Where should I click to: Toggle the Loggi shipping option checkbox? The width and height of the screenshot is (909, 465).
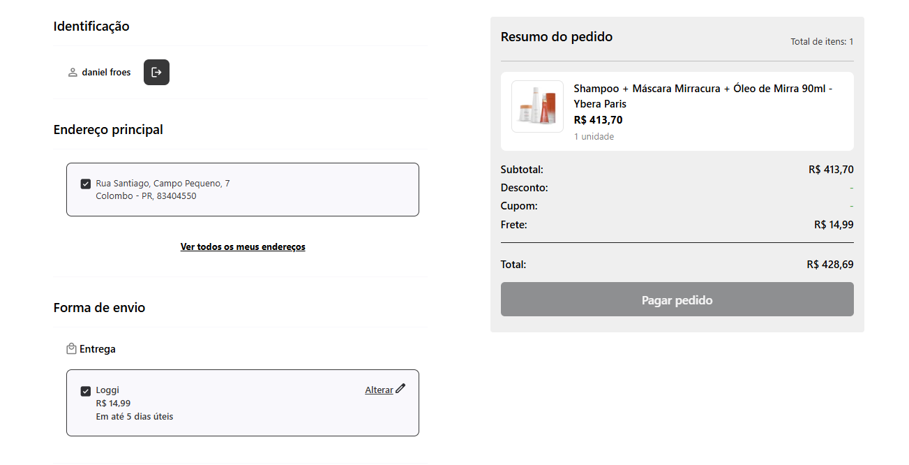[86, 391]
